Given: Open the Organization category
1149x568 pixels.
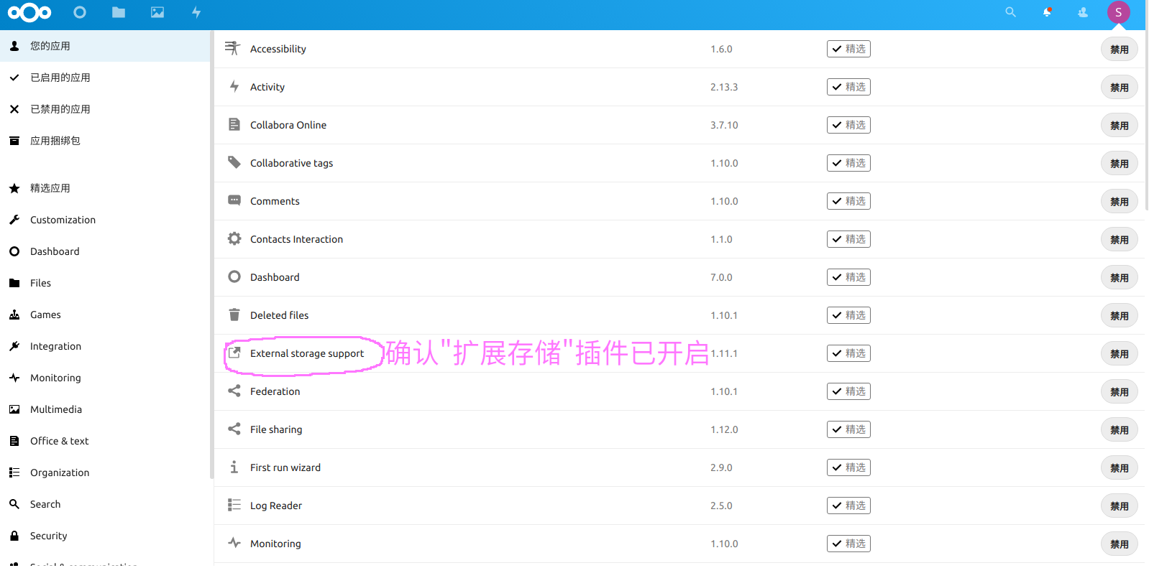Looking at the screenshot, I should click(105, 472).
